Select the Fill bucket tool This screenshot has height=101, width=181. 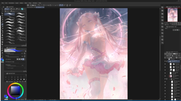pyautogui.click(x=2, y=42)
